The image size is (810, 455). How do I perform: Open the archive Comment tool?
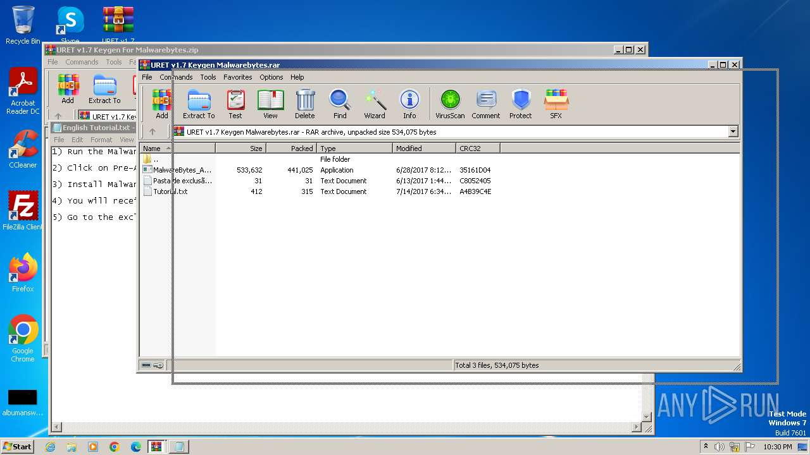[x=486, y=104]
